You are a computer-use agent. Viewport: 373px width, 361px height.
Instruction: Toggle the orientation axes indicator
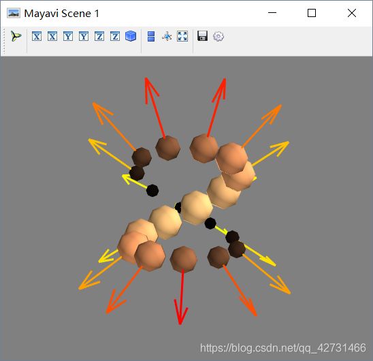tap(167, 36)
